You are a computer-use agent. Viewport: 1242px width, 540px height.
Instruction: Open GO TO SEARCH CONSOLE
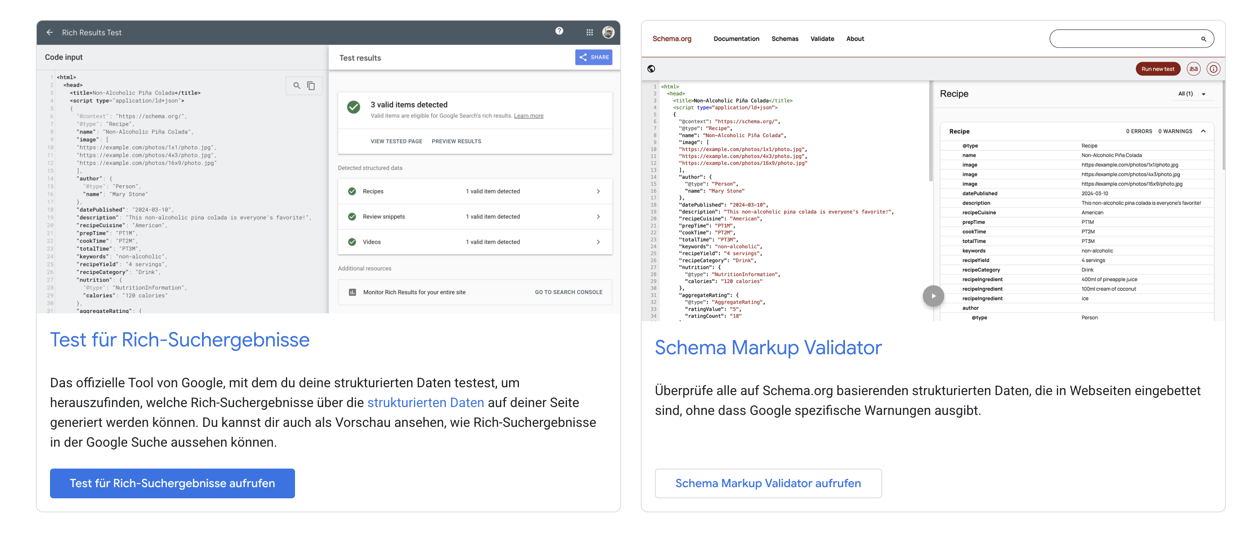coord(569,292)
